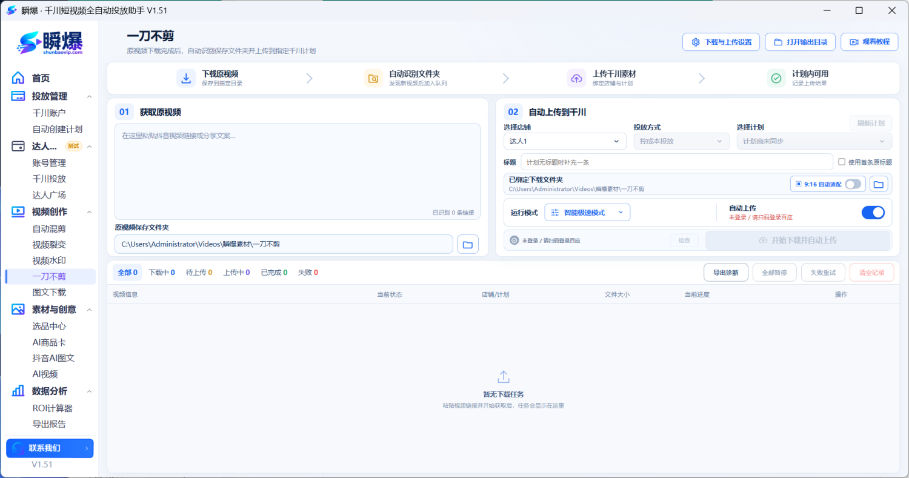Image resolution: width=909 pixels, height=478 pixels.
Task: Click the 计划内可用 check circle icon
Action: 776,78
